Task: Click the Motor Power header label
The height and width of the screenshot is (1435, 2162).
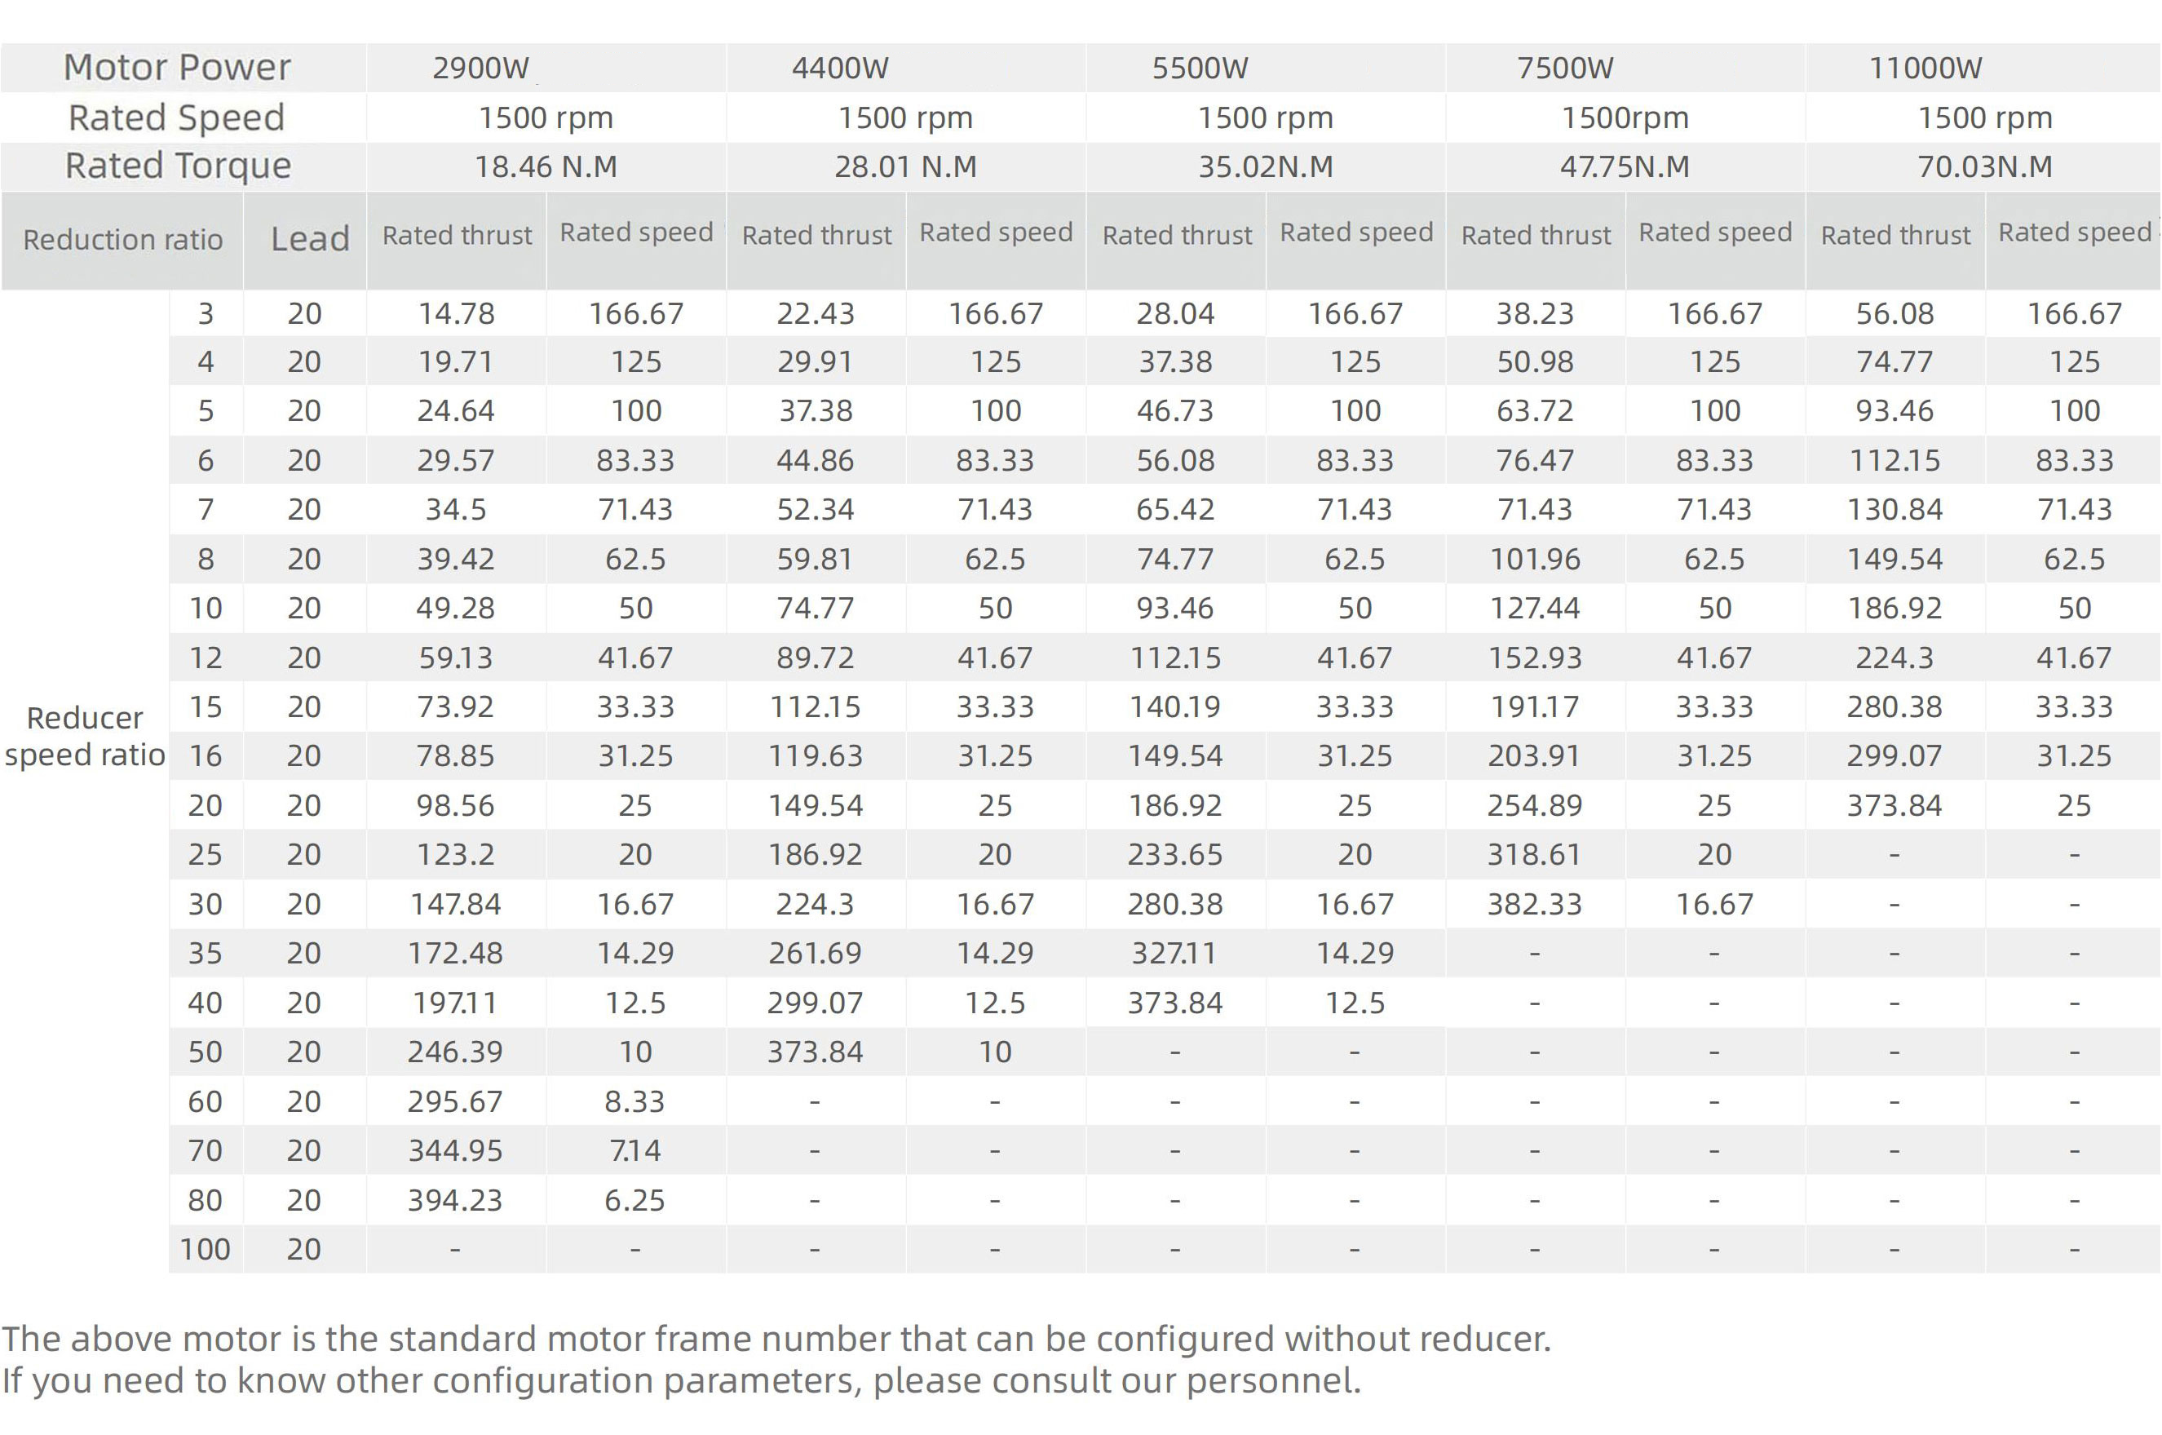Action: pos(177,68)
